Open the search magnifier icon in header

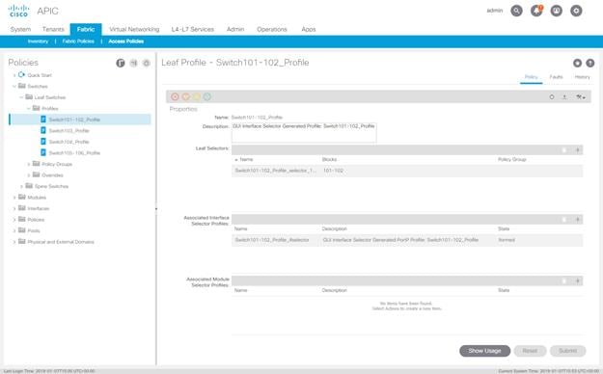pyautogui.click(x=516, y=11)
